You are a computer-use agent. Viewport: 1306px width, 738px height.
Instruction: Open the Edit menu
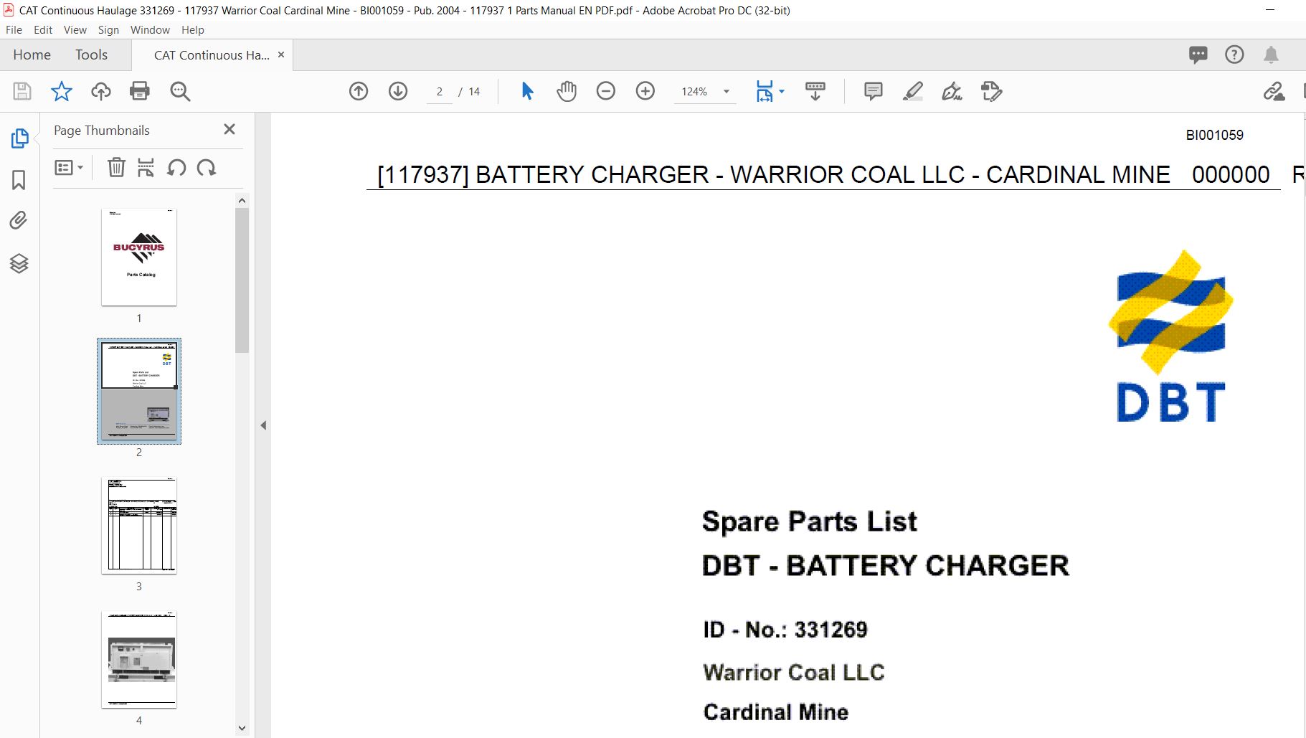[43, 29]
